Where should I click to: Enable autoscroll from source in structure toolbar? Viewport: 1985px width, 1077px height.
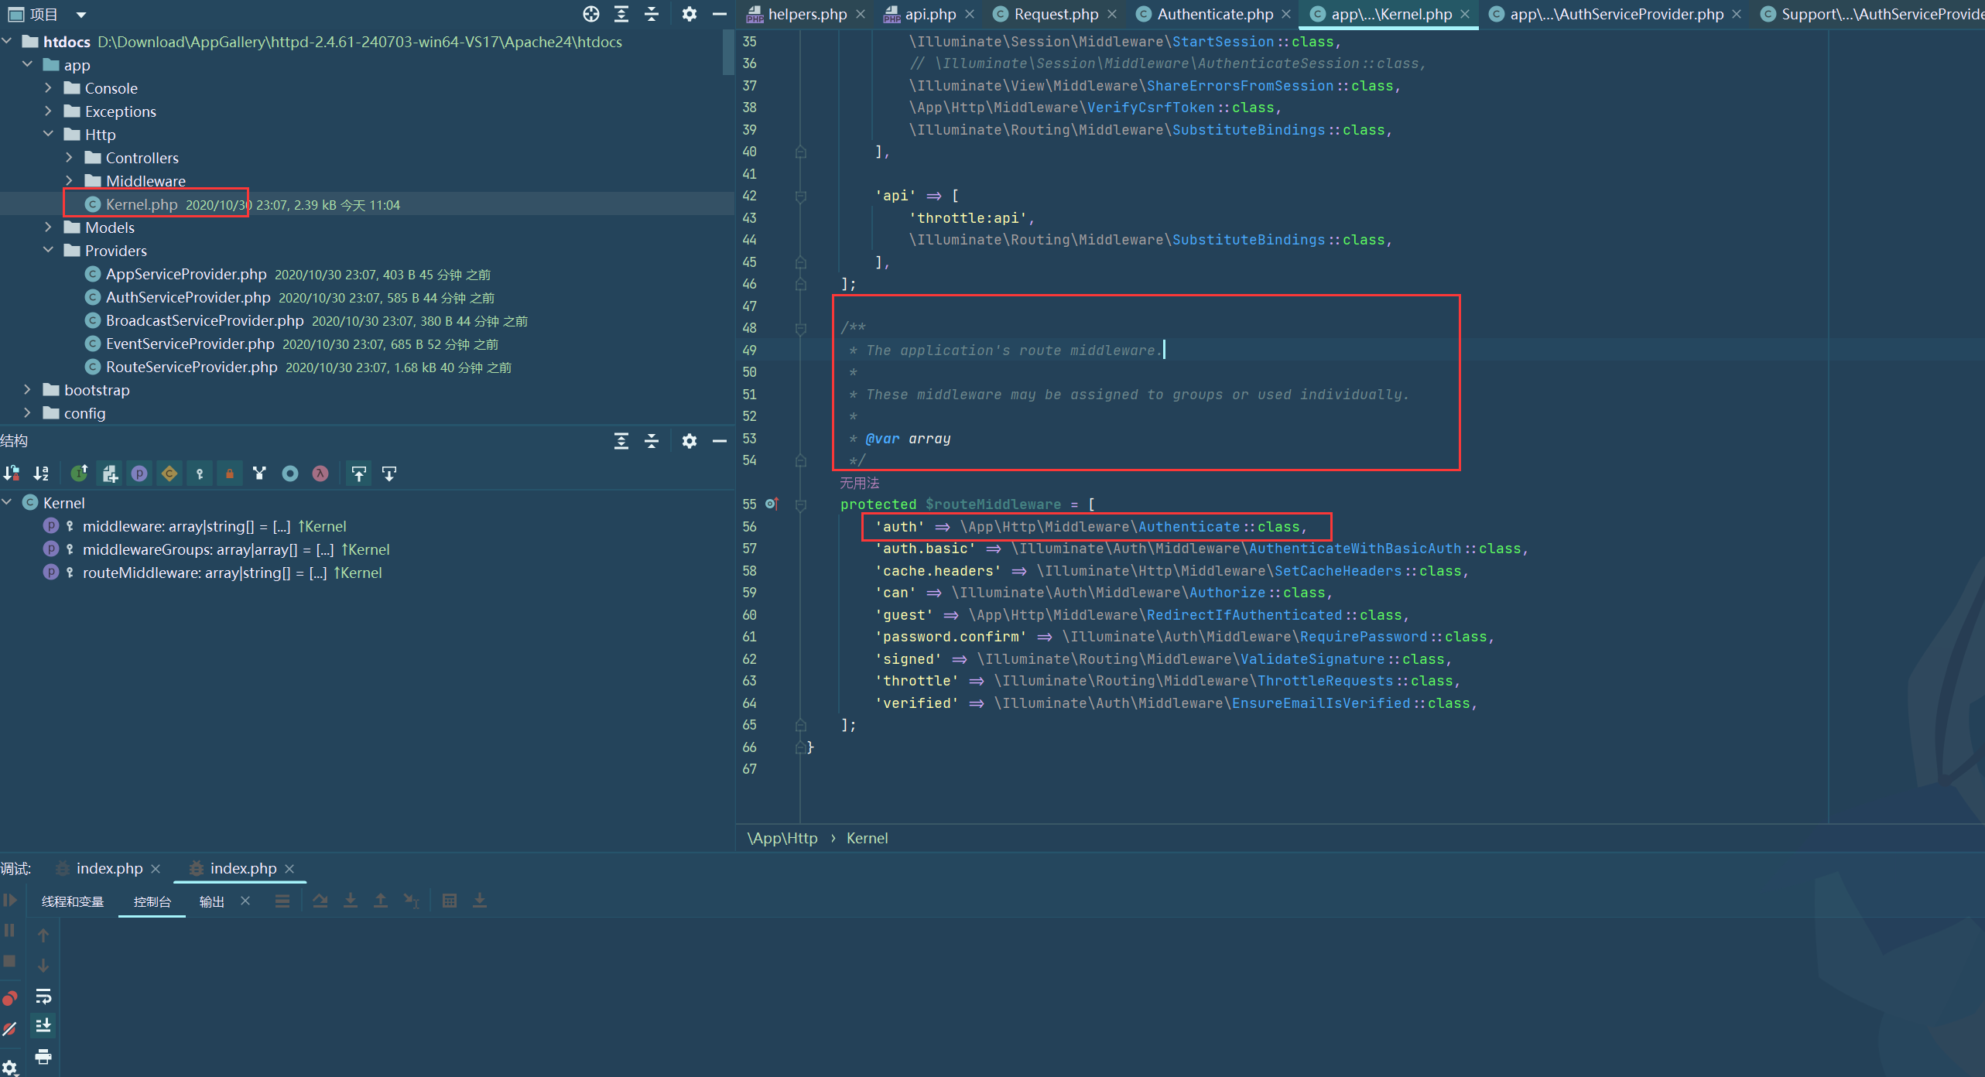(389, 474)
